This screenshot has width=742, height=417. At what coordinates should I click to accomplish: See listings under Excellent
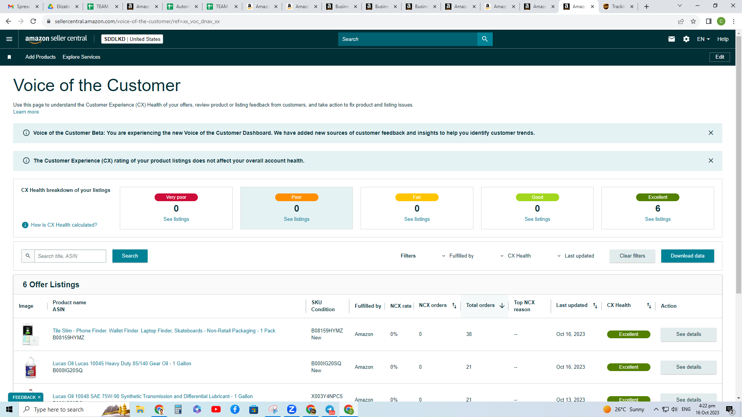(658, 219)
